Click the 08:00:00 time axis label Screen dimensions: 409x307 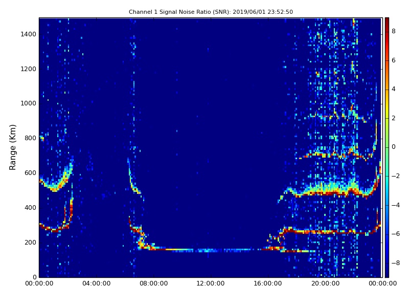(154, 283)
